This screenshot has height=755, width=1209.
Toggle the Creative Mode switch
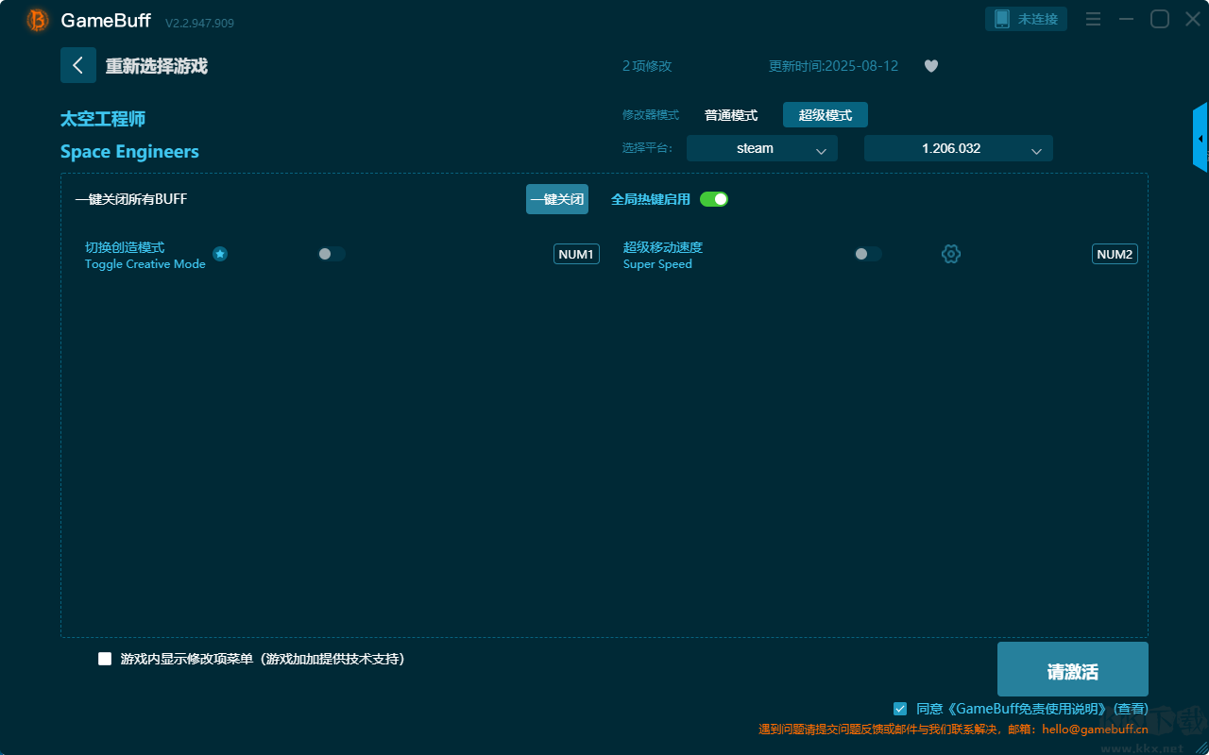click(x=332, y=254)
